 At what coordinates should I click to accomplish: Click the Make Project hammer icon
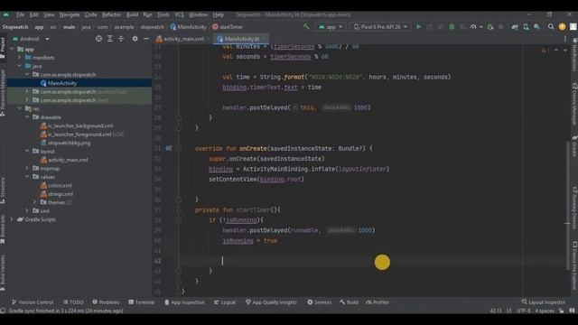pyautogui.click(x=306, y=27)
